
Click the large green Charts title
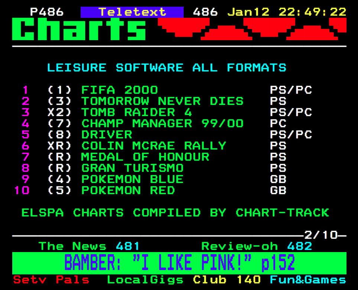click(79, 29)
